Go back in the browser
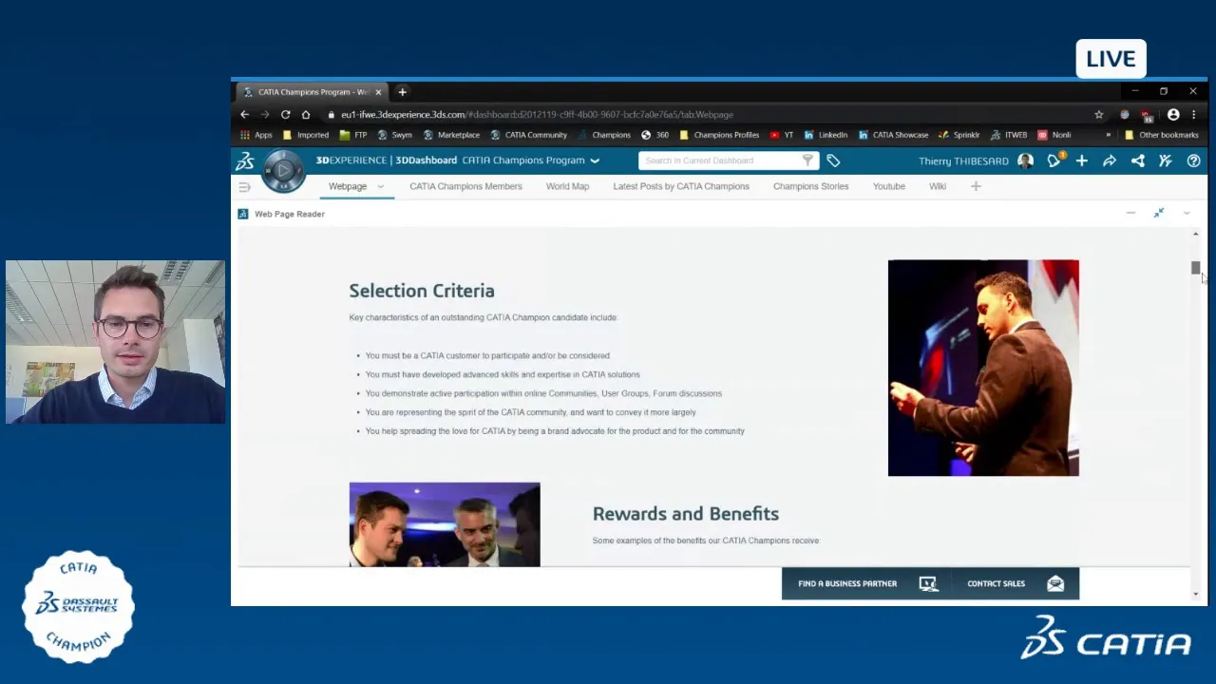This screenshot has height=684, width=1216. (244, 114)
